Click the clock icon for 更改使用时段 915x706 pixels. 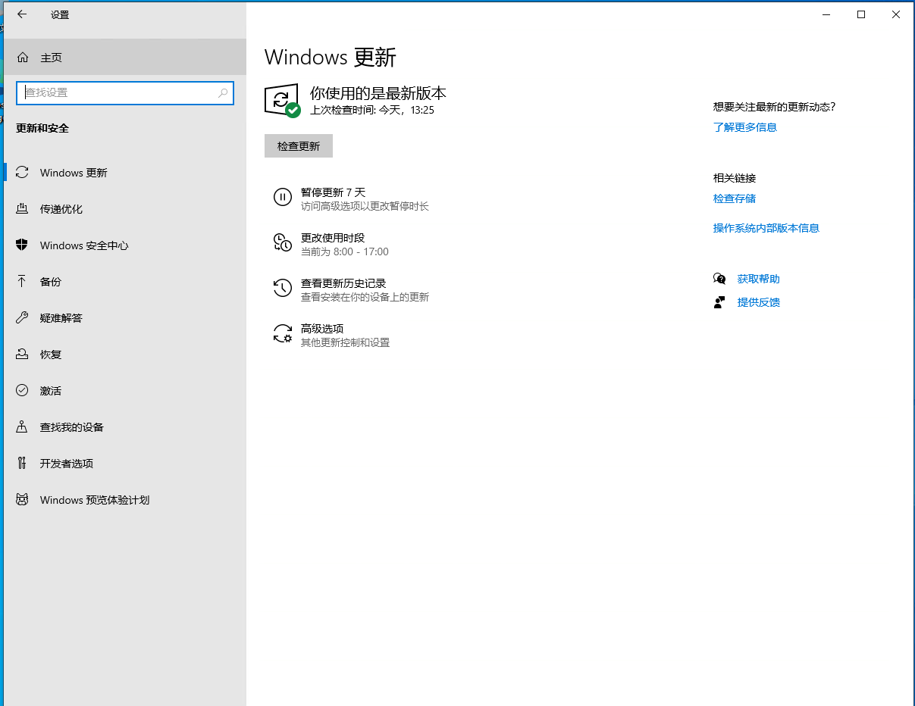tap(282, 243)
